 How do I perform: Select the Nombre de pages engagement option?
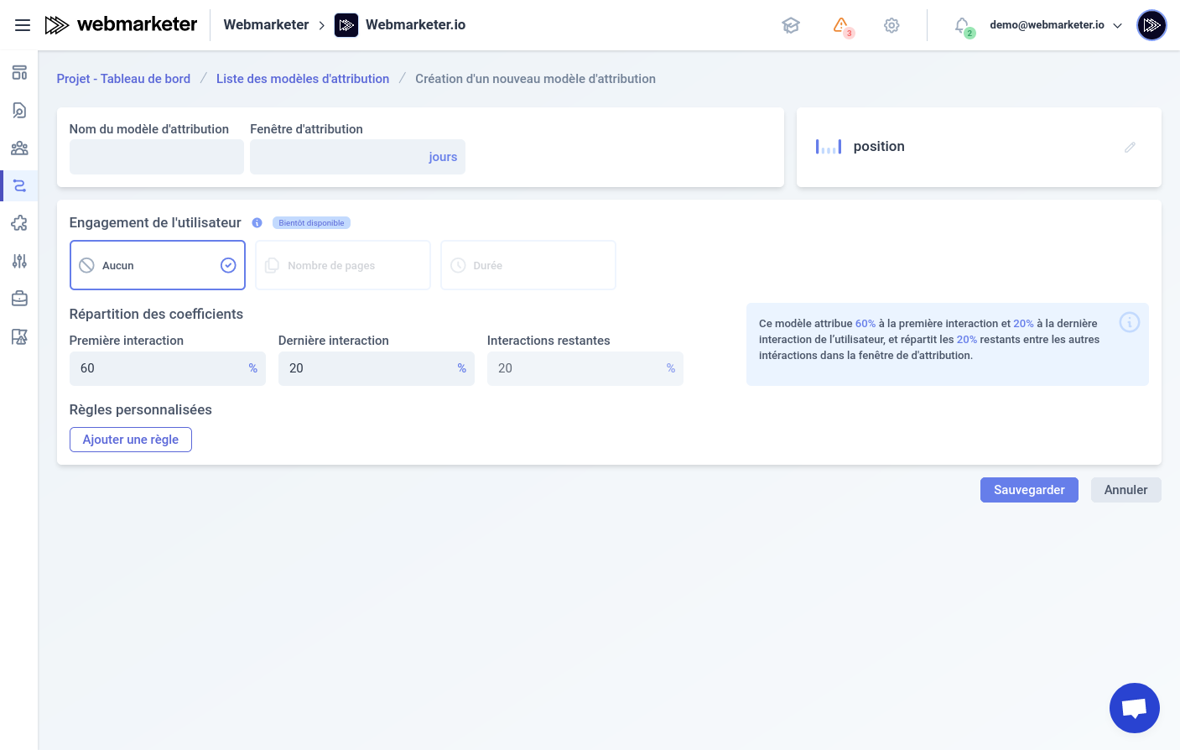click(x=343, y=265)
